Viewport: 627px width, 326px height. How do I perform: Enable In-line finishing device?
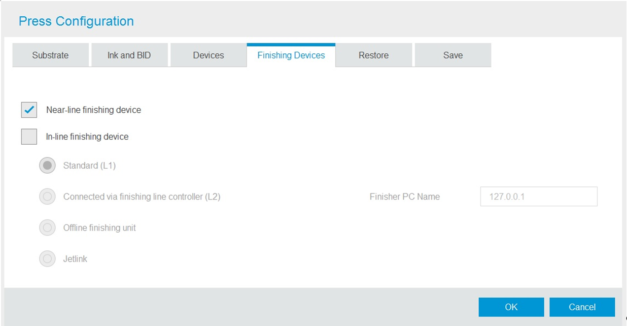28,136
